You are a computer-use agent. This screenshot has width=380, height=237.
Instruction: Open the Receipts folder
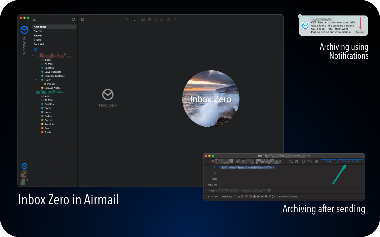[x=49, y=124]
